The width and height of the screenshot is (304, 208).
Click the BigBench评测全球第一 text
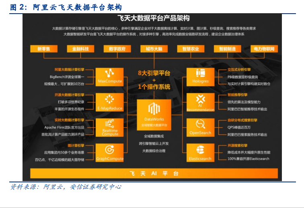coord(67,77)
